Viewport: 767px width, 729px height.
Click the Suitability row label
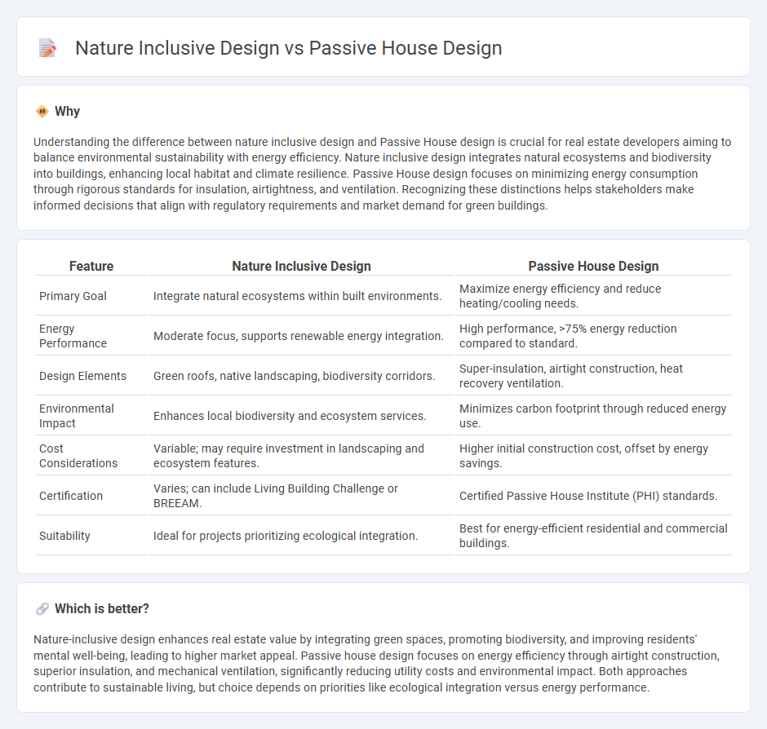click(64, 535)
